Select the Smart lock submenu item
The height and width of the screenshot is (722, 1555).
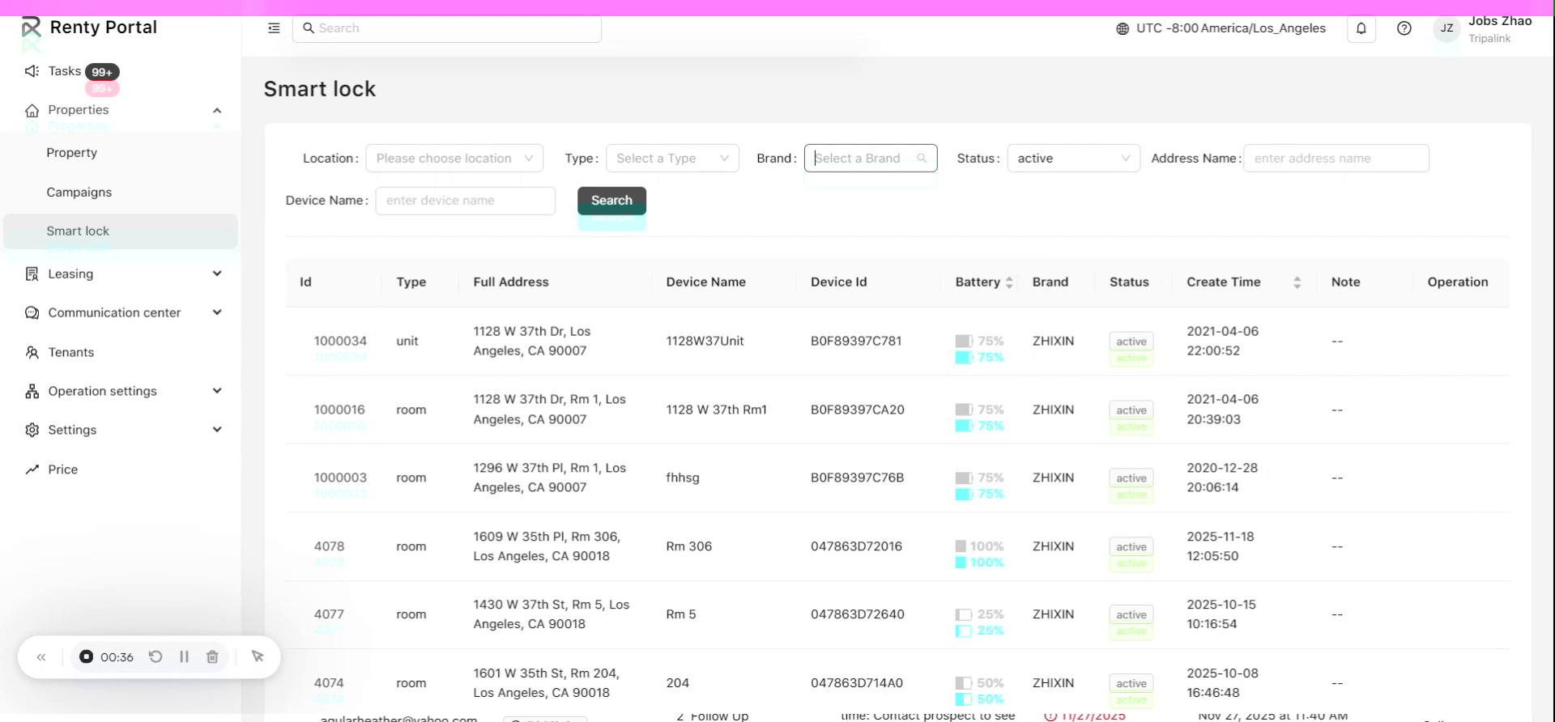click(x=121, y=231)
